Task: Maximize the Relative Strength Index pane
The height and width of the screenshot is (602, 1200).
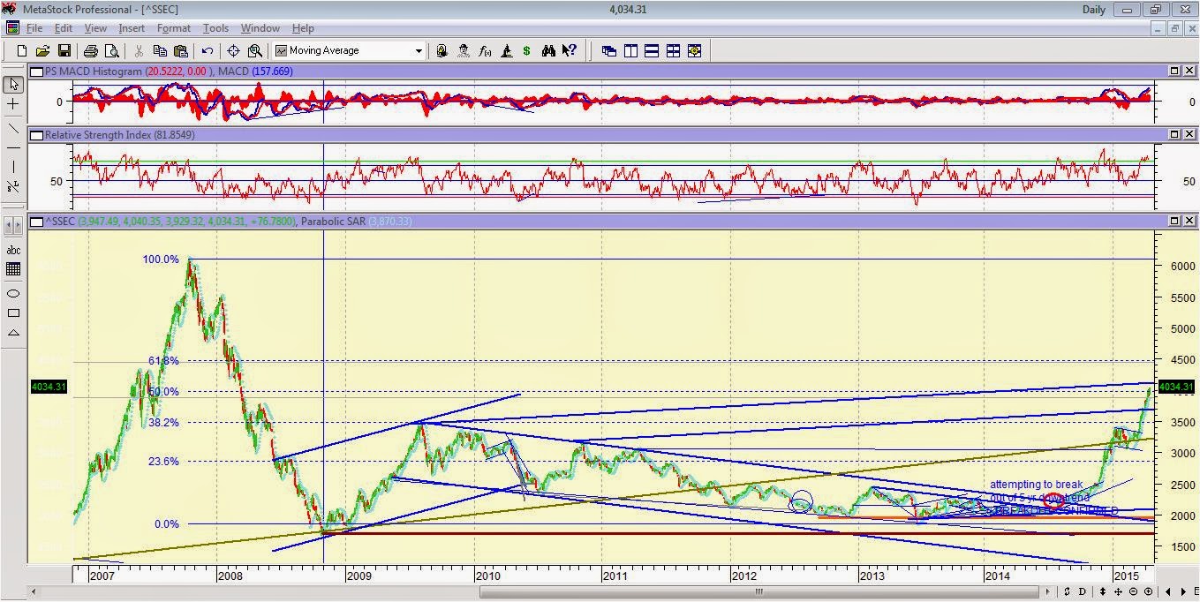Action: pyautogui.click(x=1175, y=134)
